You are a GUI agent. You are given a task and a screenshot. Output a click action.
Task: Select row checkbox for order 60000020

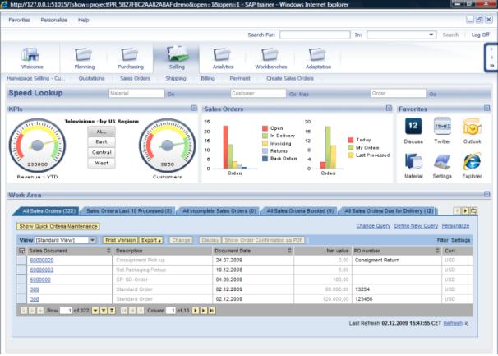click(x=22, y=261)
